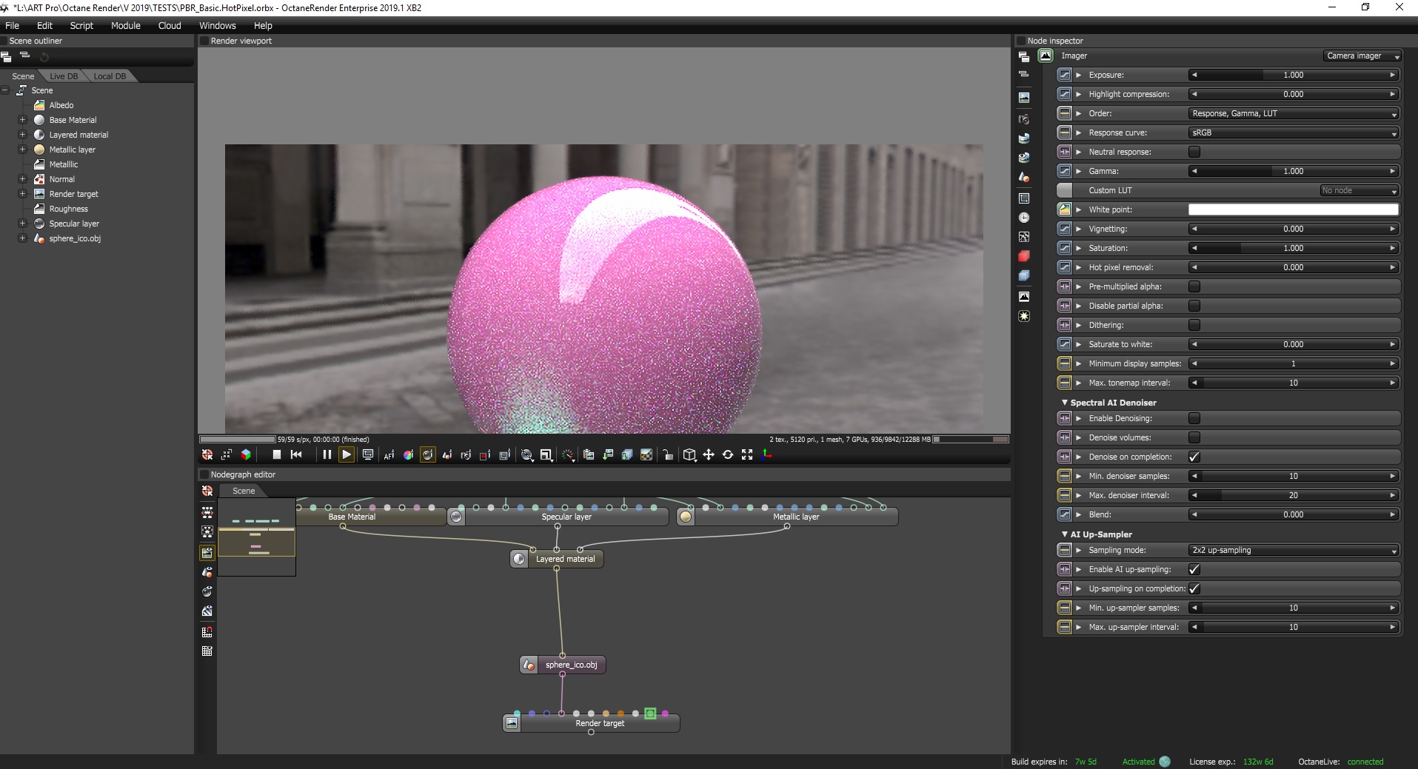Activate the scale gizmo icon

click(747, 455)
